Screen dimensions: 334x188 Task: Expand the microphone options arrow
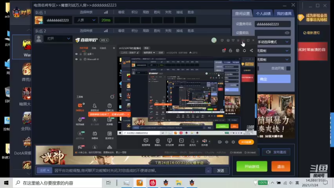click(x=197, y=141)
